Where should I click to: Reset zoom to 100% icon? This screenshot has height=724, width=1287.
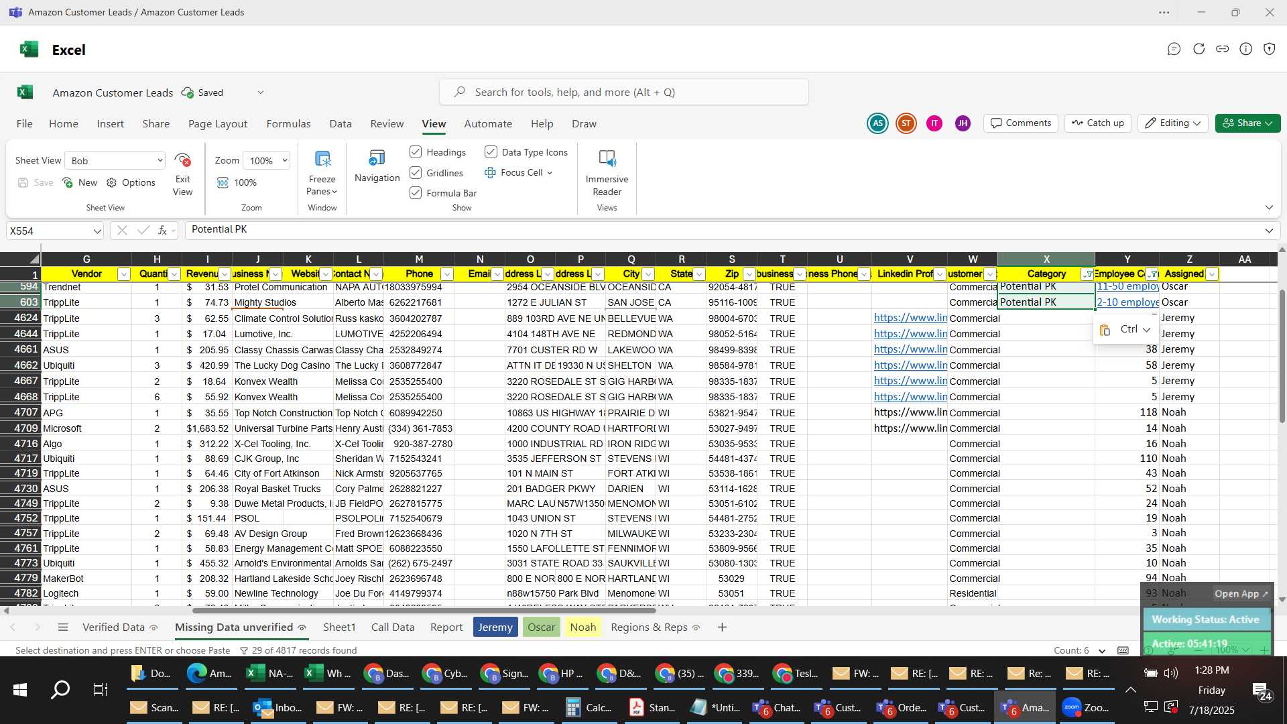tap(223, 182)
